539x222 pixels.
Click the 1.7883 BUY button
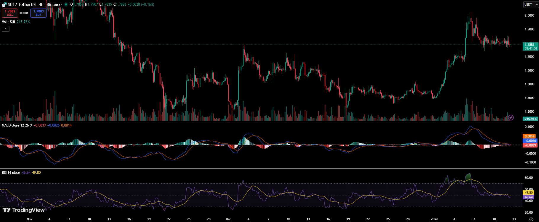(38, 13)
